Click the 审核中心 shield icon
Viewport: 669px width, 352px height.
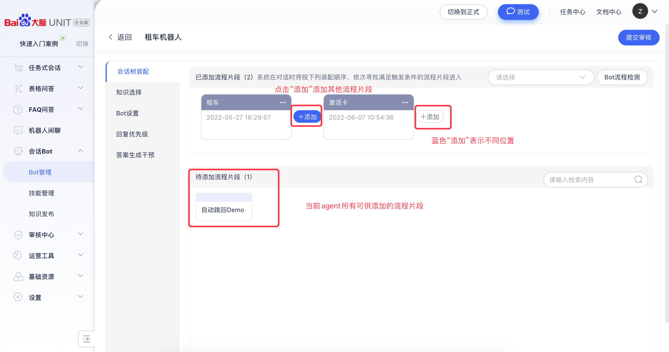coord(18,235)
